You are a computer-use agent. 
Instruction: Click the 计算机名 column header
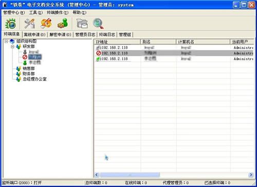pos(203,42)
